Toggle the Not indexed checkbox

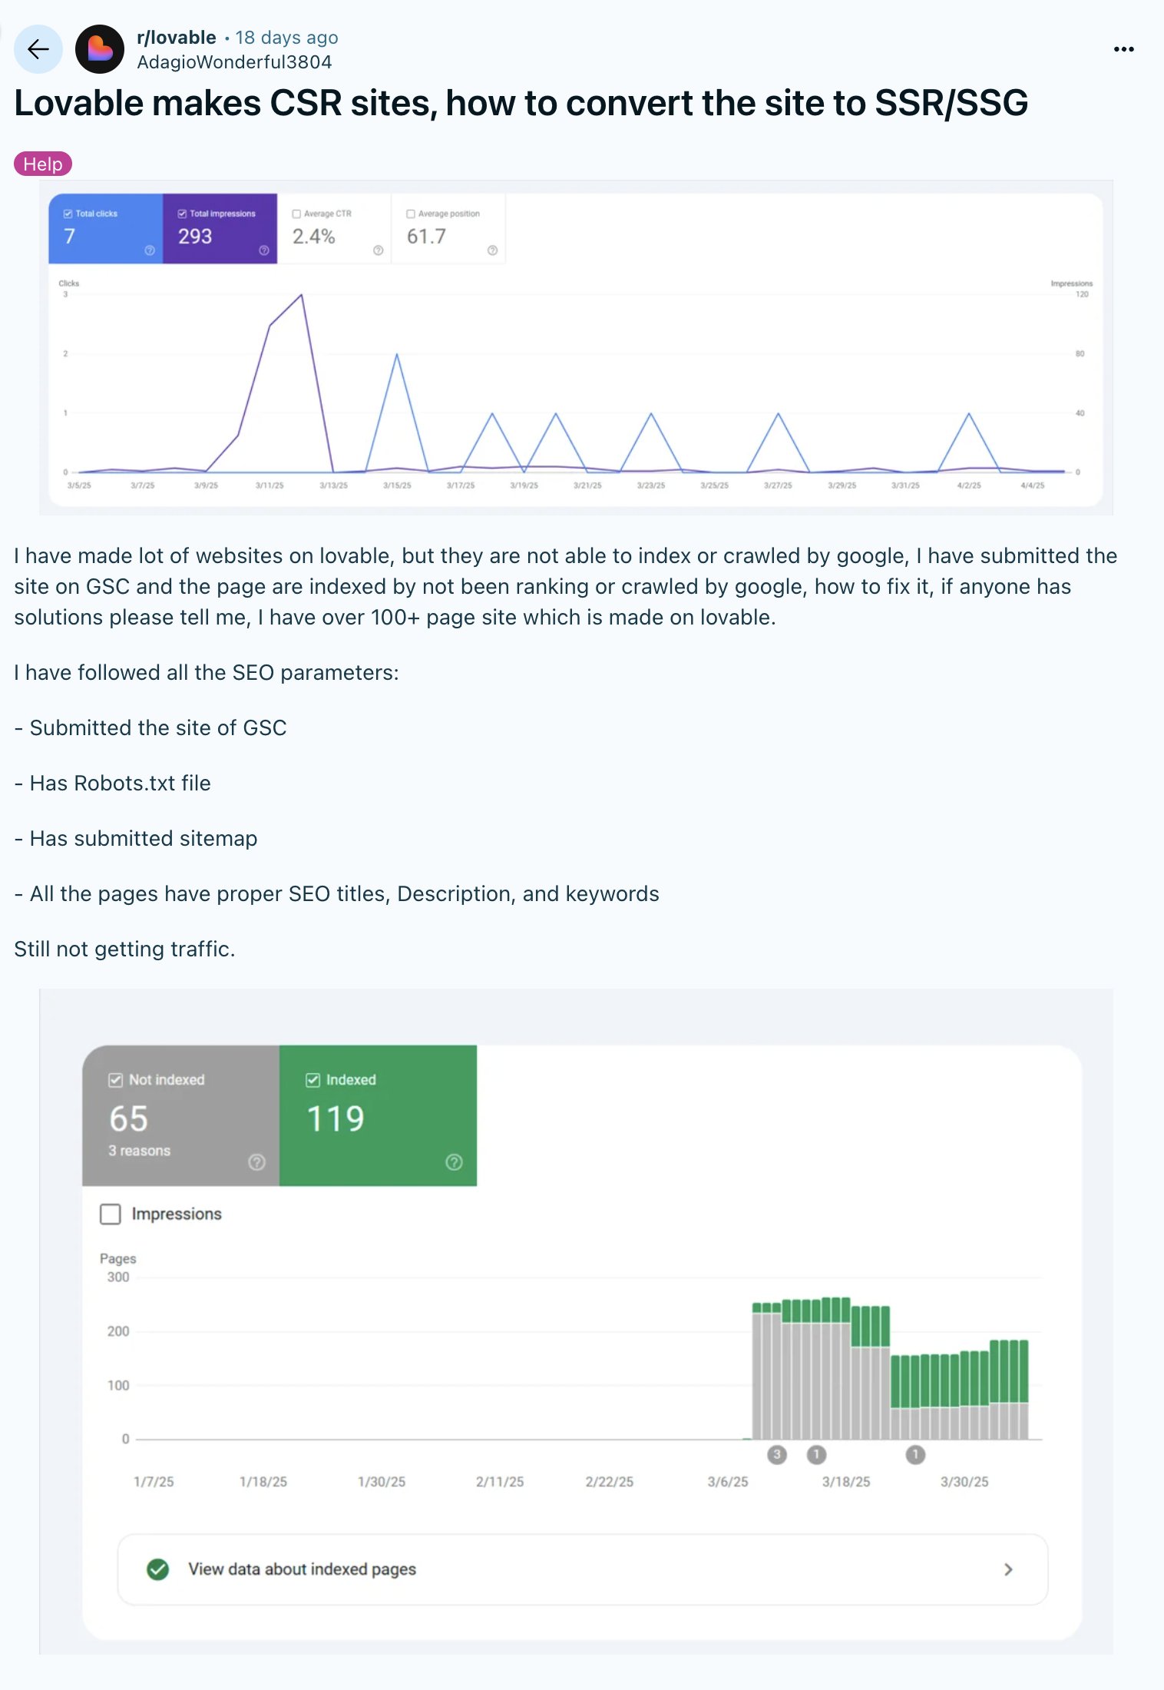116,1080
